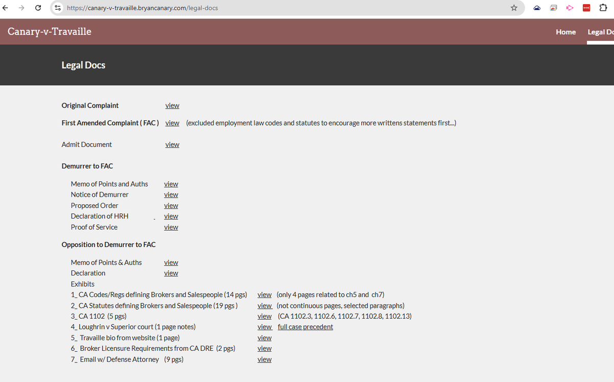Reload the page with the refresh icon
Viewport: 614px width, 382px height.
click(38, 8)
